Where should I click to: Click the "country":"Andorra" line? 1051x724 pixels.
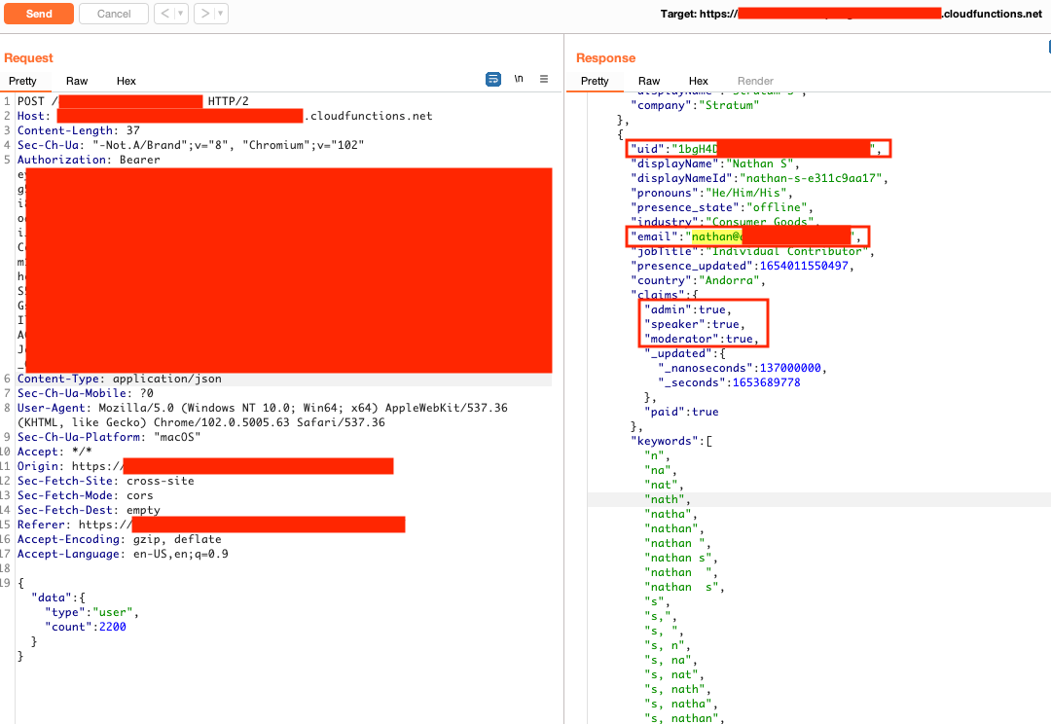(x=698, y=281)
